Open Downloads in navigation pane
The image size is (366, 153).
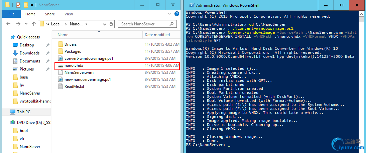tap(29, 53)
